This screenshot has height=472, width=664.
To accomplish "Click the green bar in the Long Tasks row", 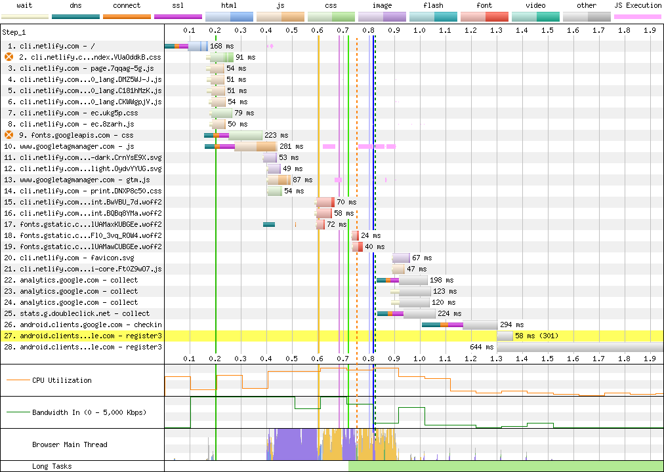I will [x=506, y=466].
